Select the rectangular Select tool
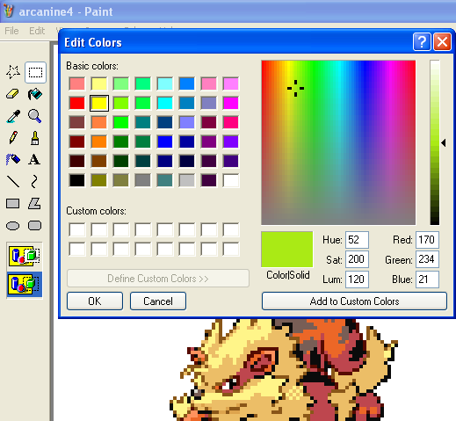The width and height of the screenshot is (456, 421). click(35, 72)
